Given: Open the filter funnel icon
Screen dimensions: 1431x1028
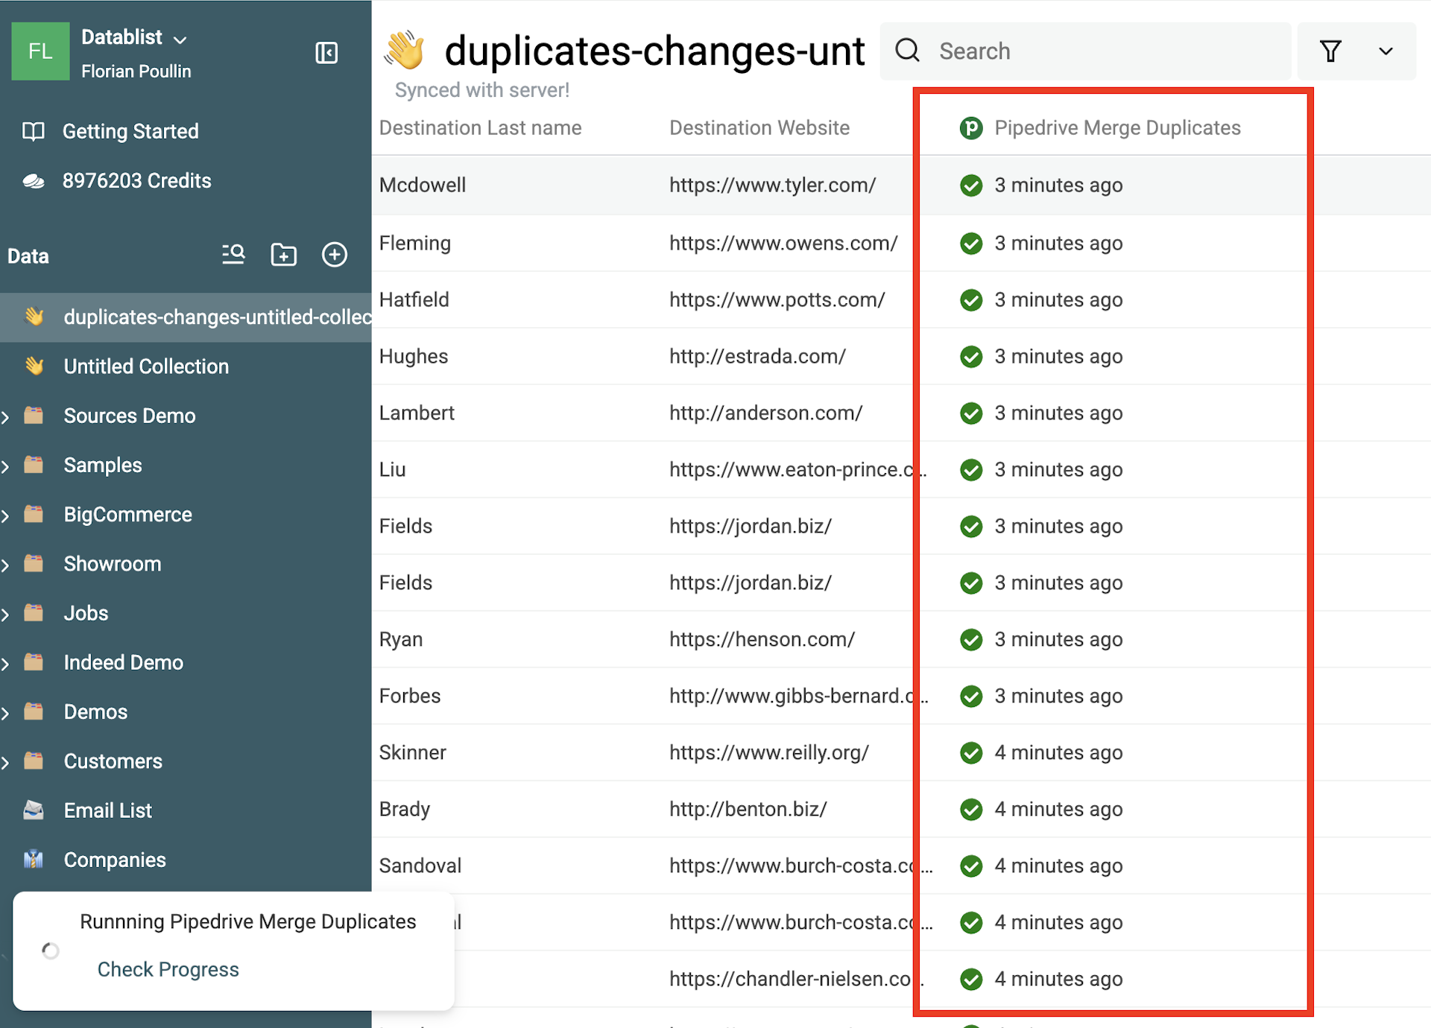Looking at the screenshot, I should pyautogui.click(x=1330, y=51).
